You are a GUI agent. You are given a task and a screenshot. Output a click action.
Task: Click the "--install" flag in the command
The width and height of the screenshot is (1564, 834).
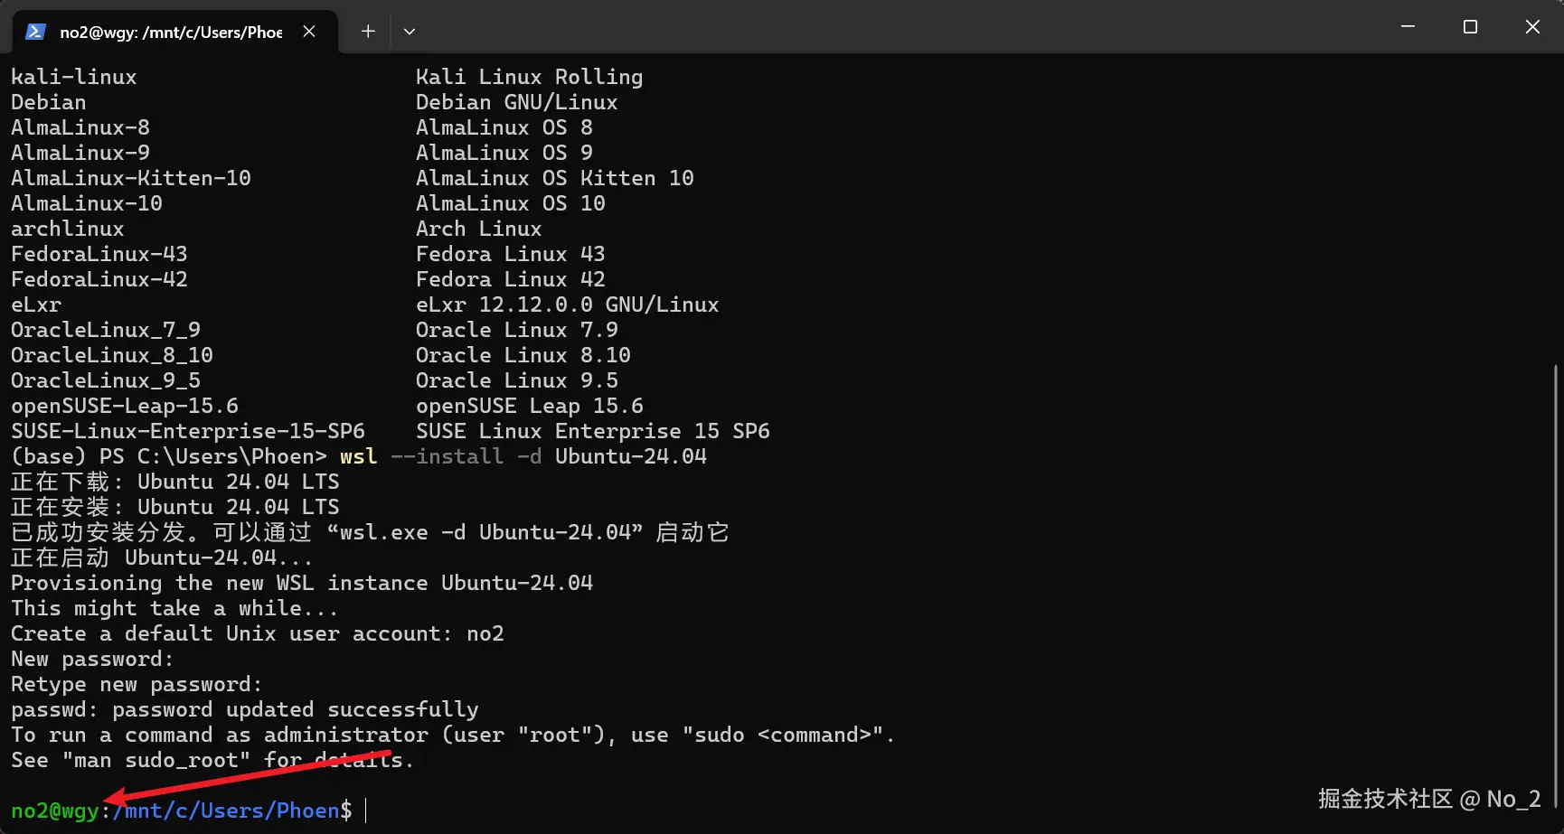(x=447, y=456)
